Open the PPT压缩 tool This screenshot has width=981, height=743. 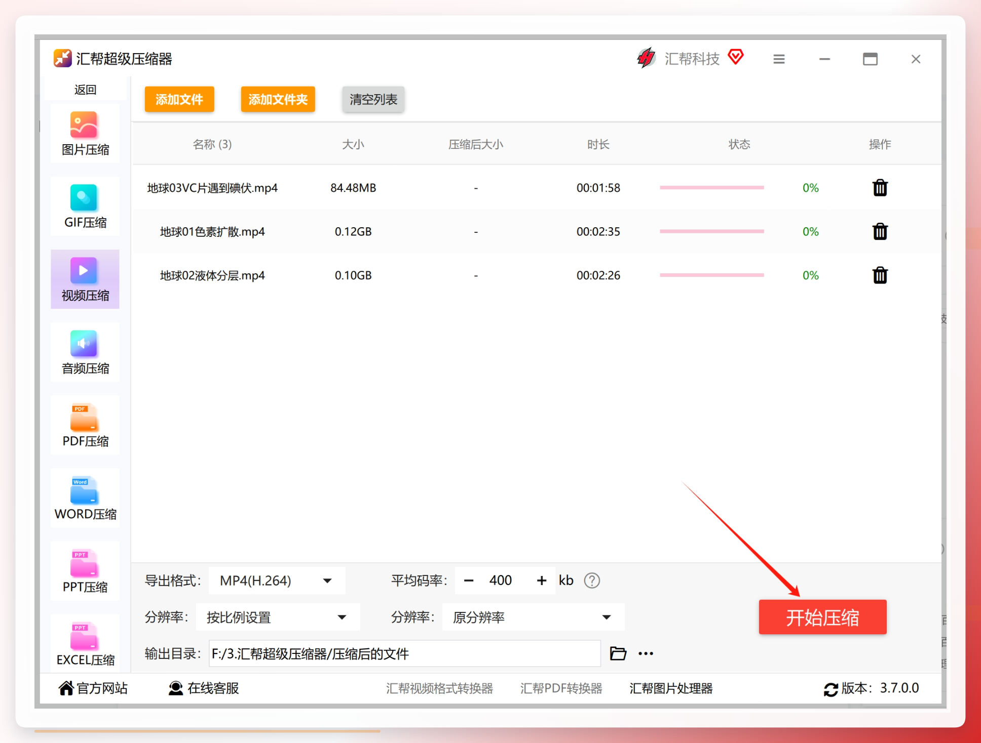tap(85, 571)
